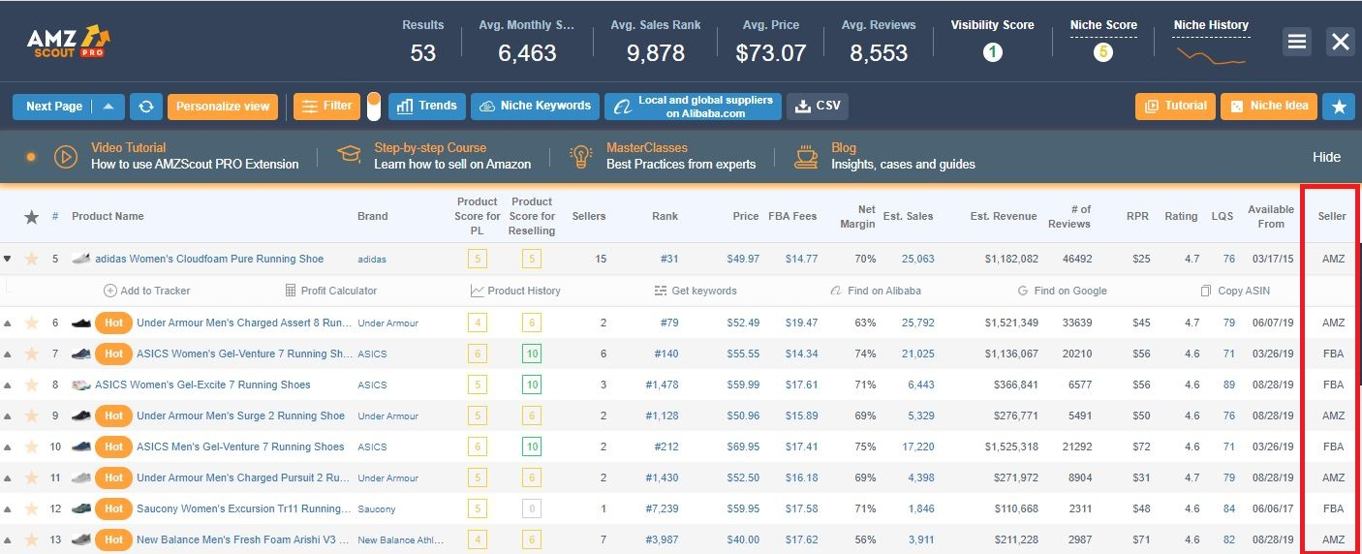Expand row 7 ASICS Gel-Venture 7

tap(9, 354)
